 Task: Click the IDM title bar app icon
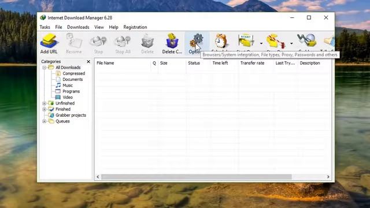coord(43,18)
